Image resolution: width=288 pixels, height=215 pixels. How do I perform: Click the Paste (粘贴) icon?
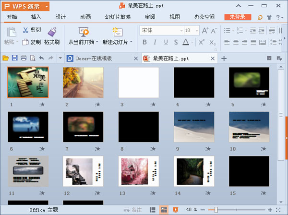[x=12, y=32]
